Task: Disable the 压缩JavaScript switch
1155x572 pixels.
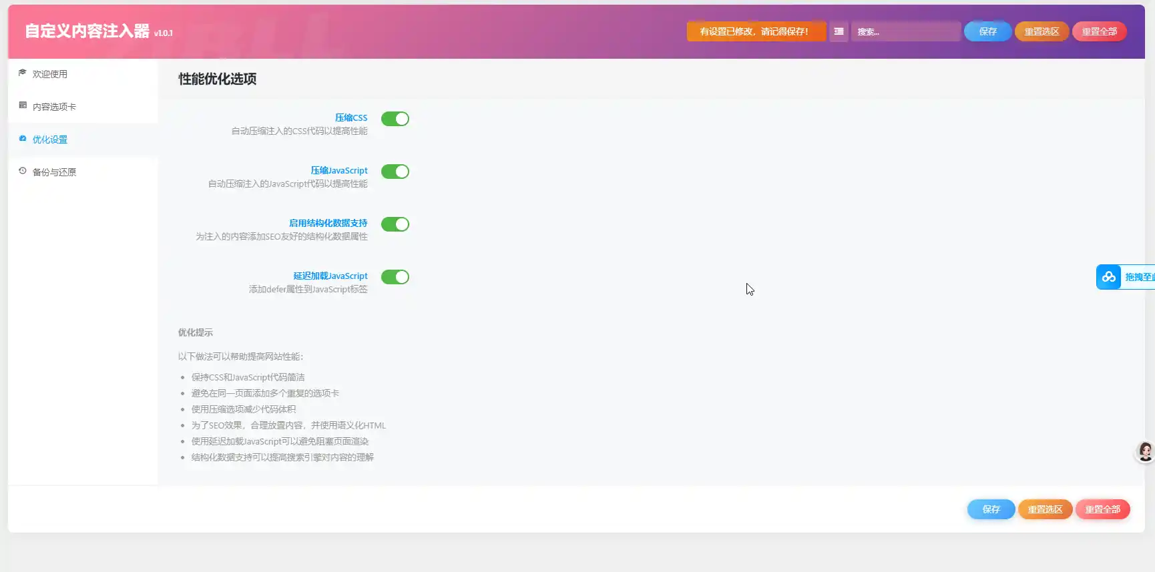Action: point(395,172)
